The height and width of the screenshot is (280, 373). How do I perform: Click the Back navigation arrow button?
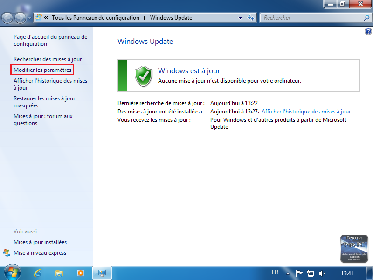[7, 18]
